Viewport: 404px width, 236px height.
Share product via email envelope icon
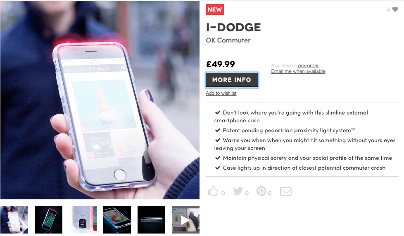(x=286, y=192)
